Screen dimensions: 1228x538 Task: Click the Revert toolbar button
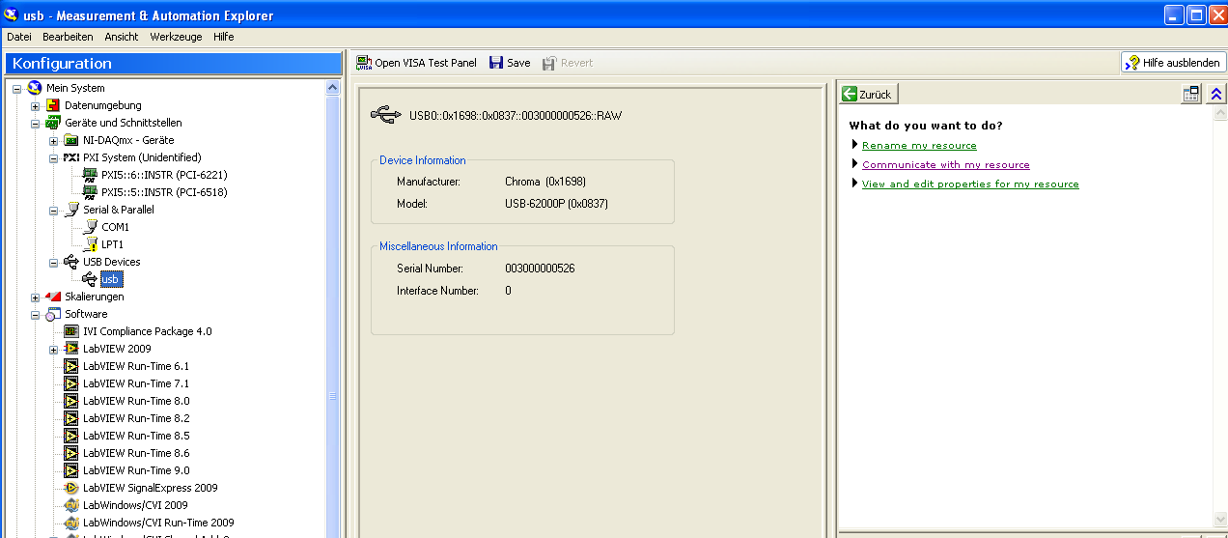568,63
